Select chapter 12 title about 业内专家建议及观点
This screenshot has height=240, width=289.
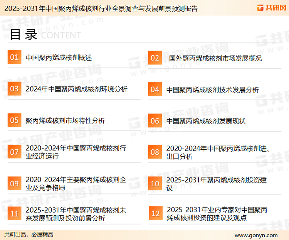(217, 214)
